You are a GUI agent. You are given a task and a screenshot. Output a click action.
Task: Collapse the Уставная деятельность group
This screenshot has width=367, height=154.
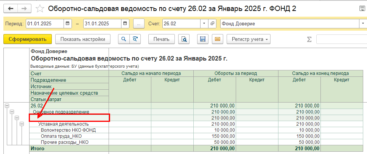tap(21, 124)
